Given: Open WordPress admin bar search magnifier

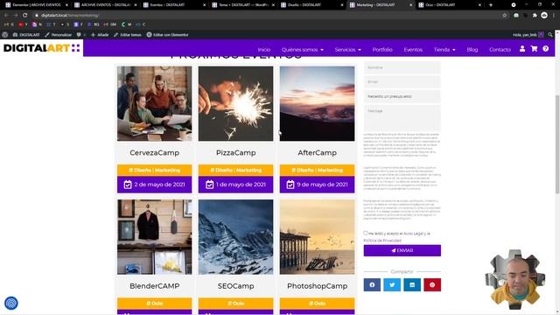Looking at the screenshot, I should (550, 35).
